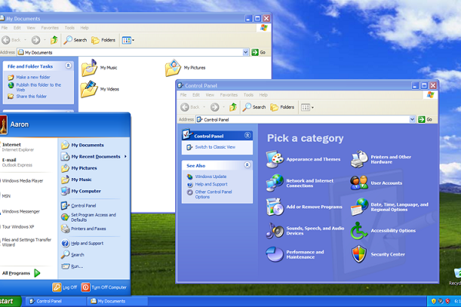Click Switch to Classic View link
The width and height of the screenshot is (461, 307).
coord(215,147)
